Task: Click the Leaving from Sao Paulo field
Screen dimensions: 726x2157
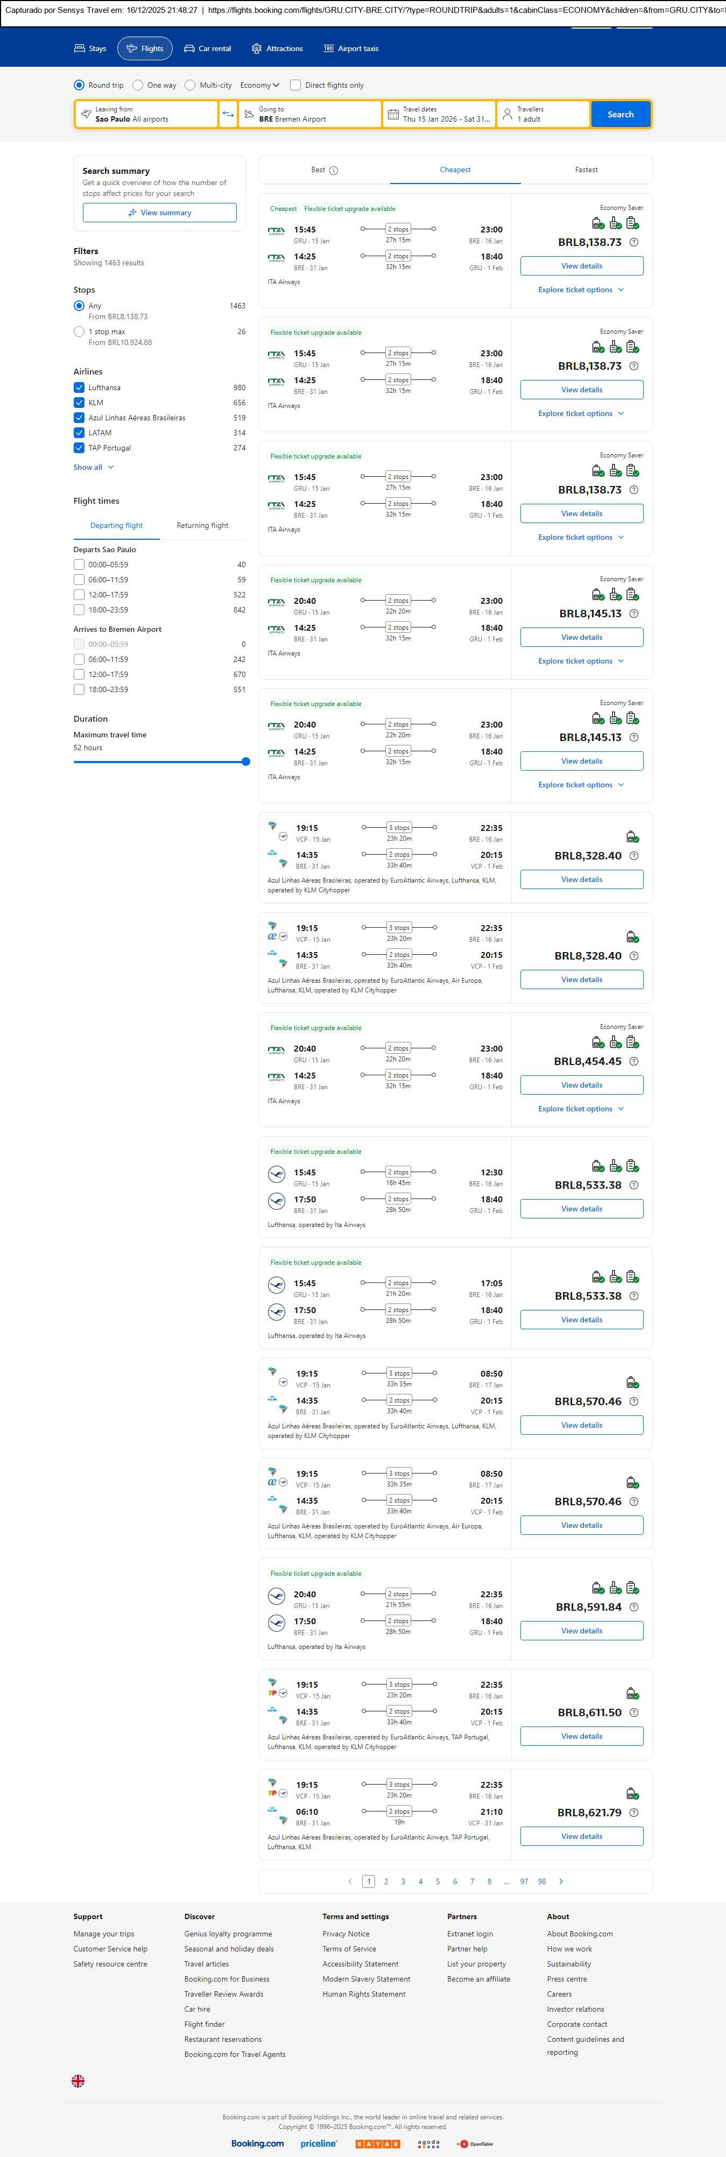Action: [146, 115]
